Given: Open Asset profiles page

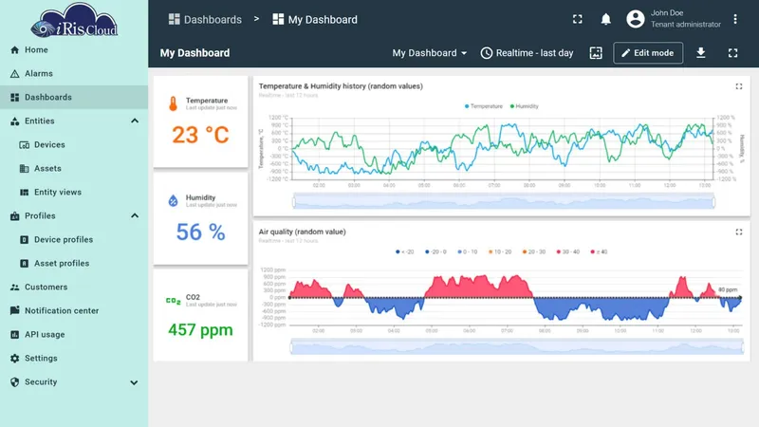Looking at the screenshot, I should [74, 264].
